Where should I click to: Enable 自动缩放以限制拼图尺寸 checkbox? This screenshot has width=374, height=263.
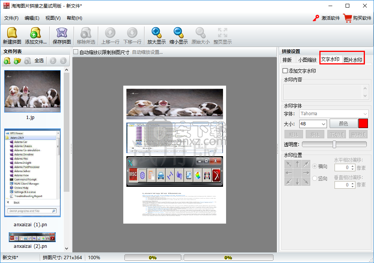coord(76,52)
